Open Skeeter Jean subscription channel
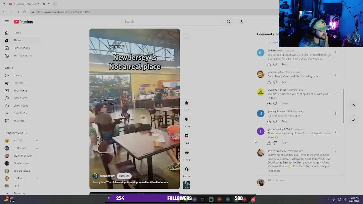Image resolution: width=363 pixels, height=204 pixels. pyautogui.click(x=21, y=163)
